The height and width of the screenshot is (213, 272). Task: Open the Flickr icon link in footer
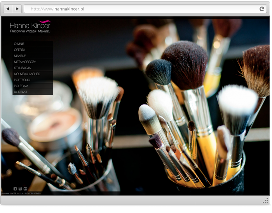pyautogui.click(x=25, y=189)
